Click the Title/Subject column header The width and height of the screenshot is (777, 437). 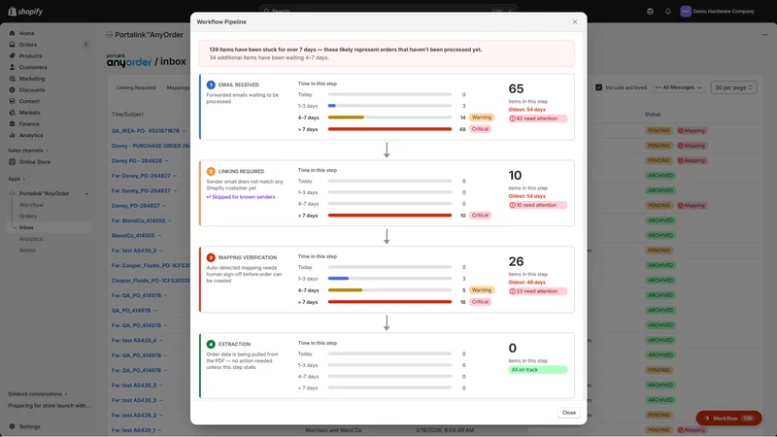pyautogui.click(x=127, y=115)
